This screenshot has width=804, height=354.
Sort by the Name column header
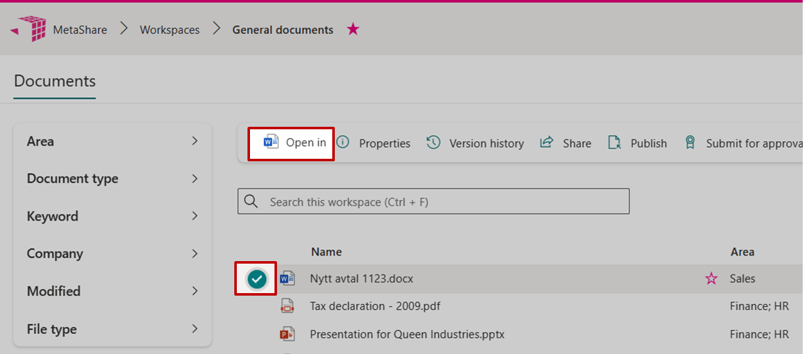coord(327,252)
